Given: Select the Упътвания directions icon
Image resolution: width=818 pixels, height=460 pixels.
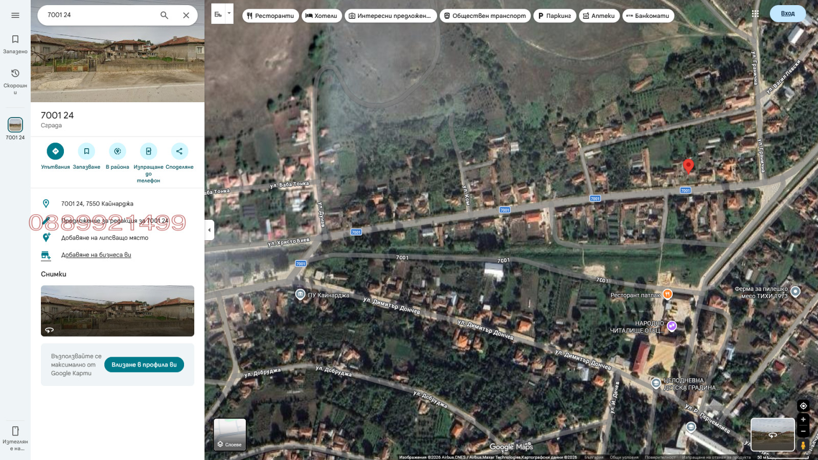Looking at the screenshot, I should (x=55, y=151).
